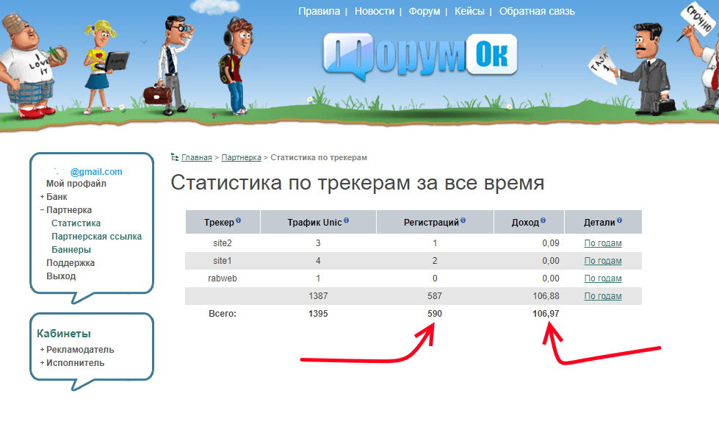Open По годам details for rabweb
This screenshot has width=719, height=424.
pyautogui.click(x=602, y=279)
